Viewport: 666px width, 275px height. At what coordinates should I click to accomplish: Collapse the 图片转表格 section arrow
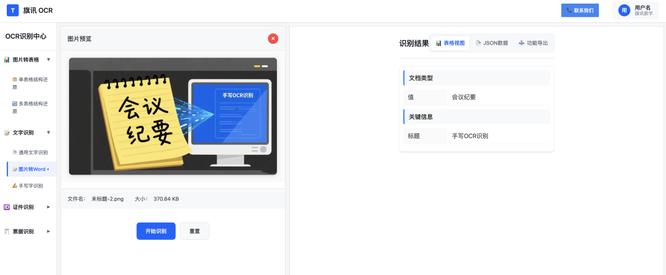point(49,59)
